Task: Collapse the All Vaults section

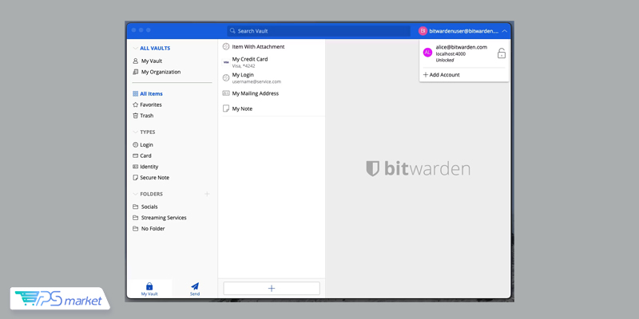Action: (x=135, y=48)
